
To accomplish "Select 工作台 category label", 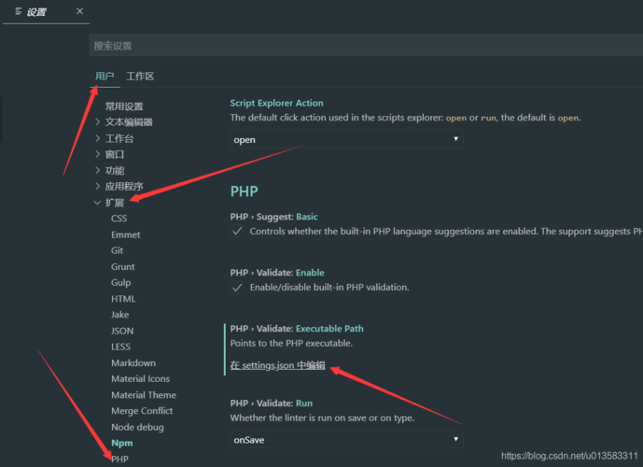I will tap(119, 139).
